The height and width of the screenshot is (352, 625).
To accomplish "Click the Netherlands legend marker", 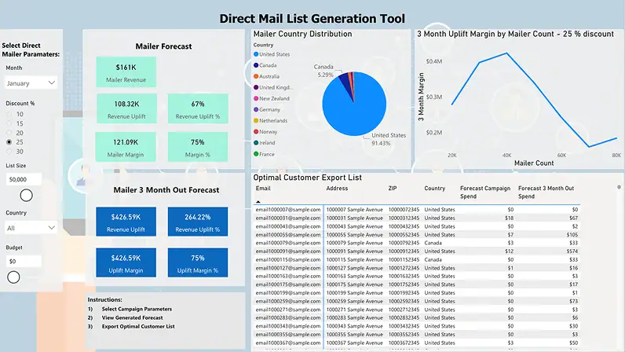I will [x=256, y=121].
